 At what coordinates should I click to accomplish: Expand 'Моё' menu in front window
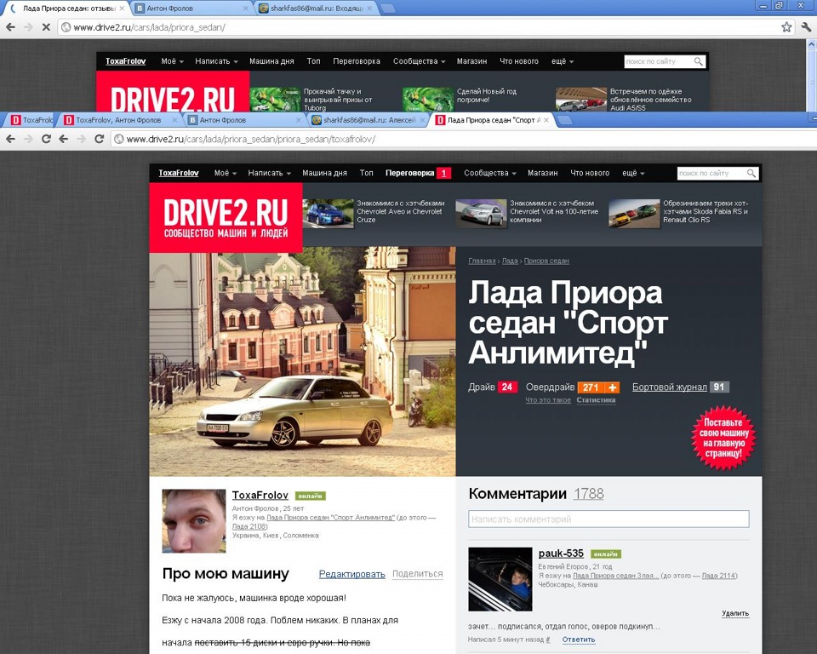pos(225,173)
